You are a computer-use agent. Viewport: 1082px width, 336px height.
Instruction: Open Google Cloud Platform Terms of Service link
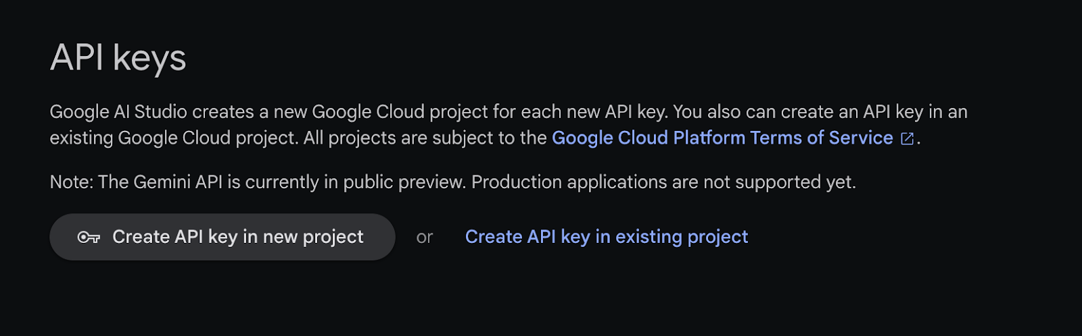722,138
